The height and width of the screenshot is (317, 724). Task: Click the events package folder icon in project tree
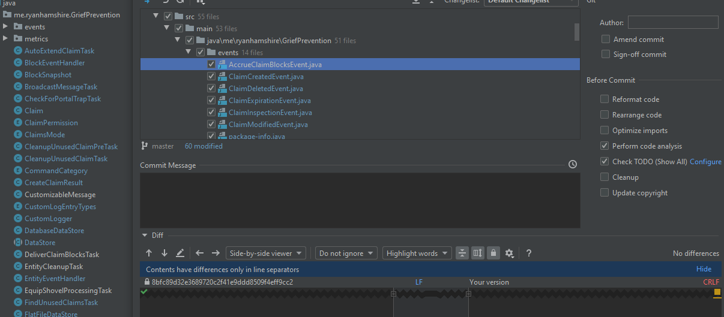tap(18, 27)
